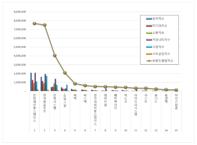The width and height of the screenshot is (197, 145).
Task: Click the line data point for 휴센텍
Action: coord(166,89)
